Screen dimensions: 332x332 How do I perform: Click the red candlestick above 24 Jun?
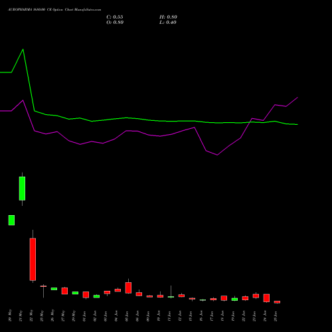tap(266, 298)
